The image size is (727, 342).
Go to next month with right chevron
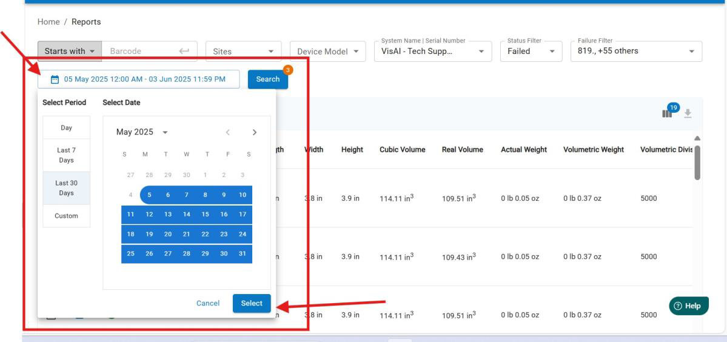pos(254,133)
